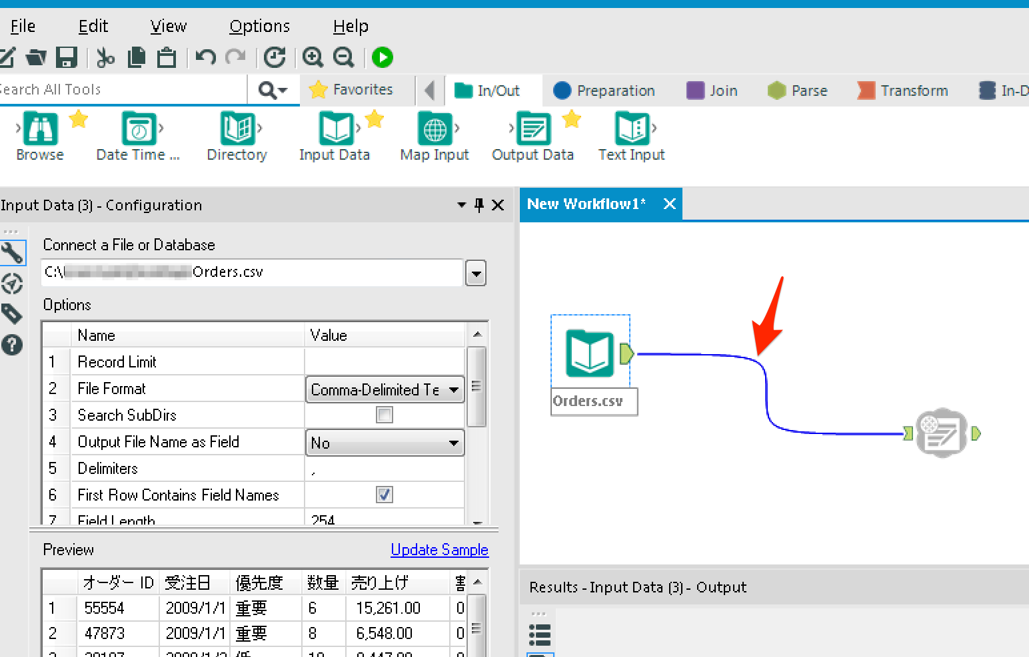Click the Update Sample link
1029x657 pixels.
(x=439, y=550)
